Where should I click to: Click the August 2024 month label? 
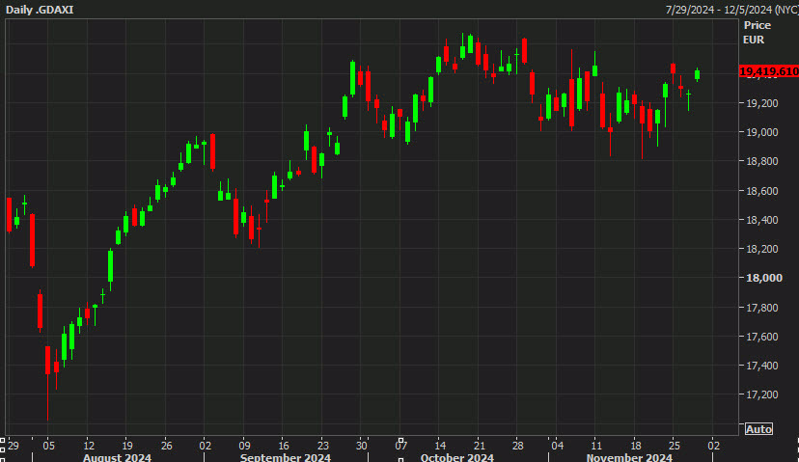click(x=117, y=457)
